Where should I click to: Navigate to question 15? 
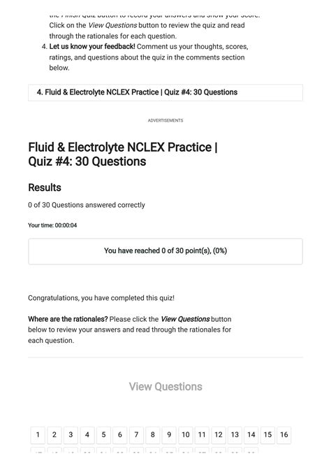point(267,434)
